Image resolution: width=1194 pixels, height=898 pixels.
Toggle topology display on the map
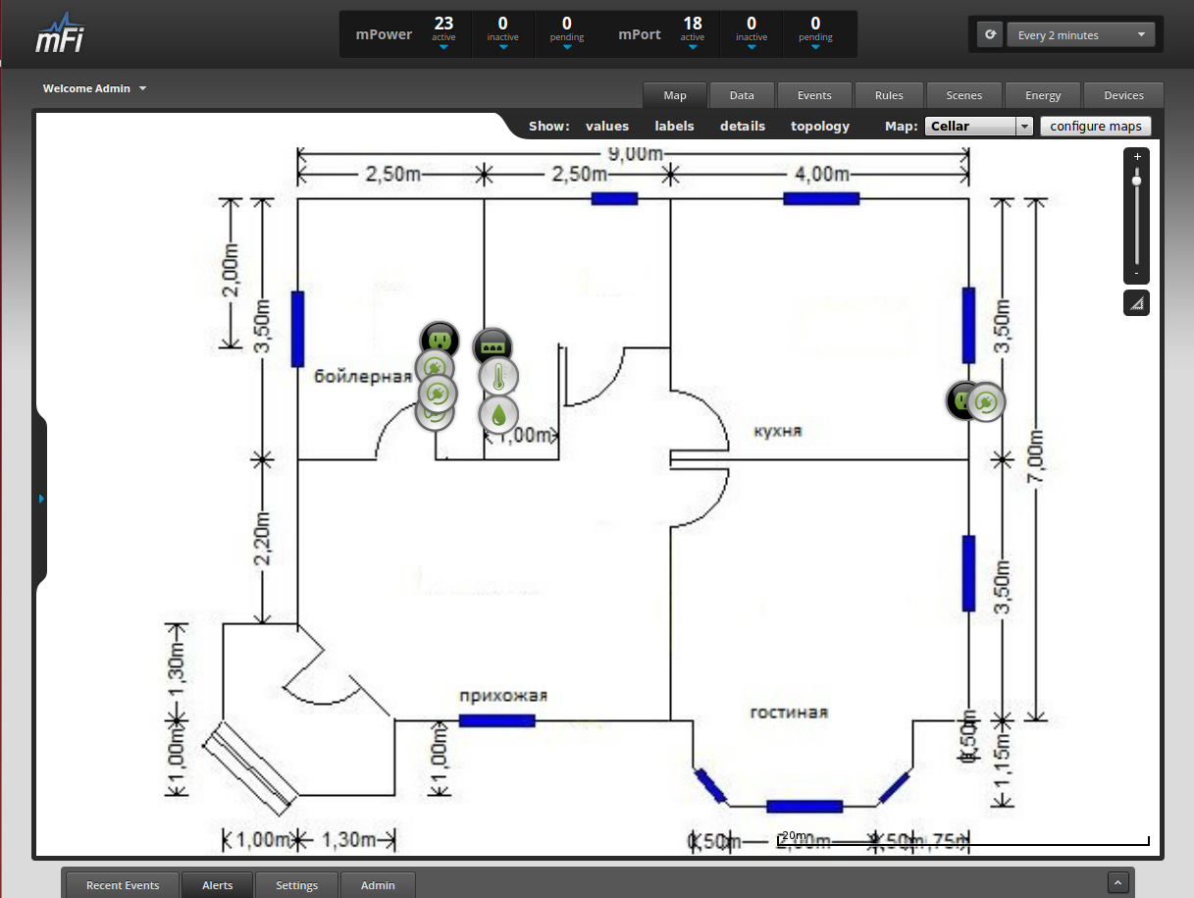click(x=820, y=127)
